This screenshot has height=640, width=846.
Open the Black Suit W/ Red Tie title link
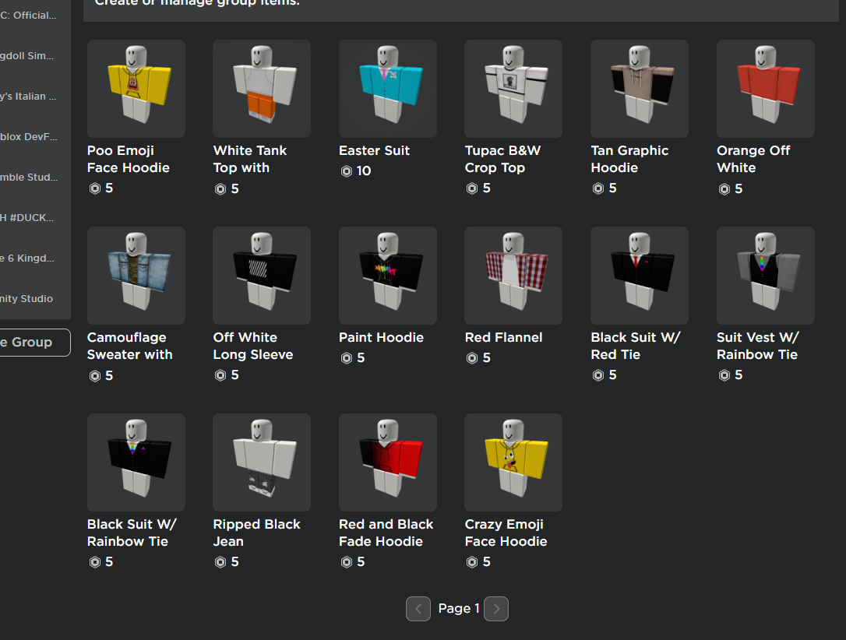(636, 346)
